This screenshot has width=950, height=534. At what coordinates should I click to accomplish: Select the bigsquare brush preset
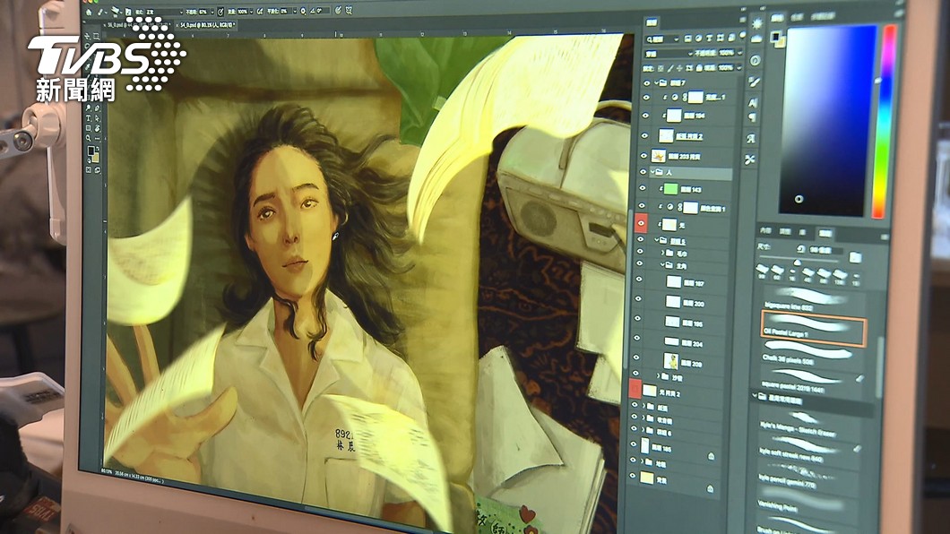pos(812,299)
